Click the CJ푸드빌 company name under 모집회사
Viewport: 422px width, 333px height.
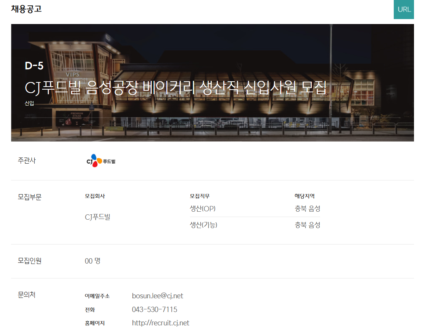(x=97, y=216)
